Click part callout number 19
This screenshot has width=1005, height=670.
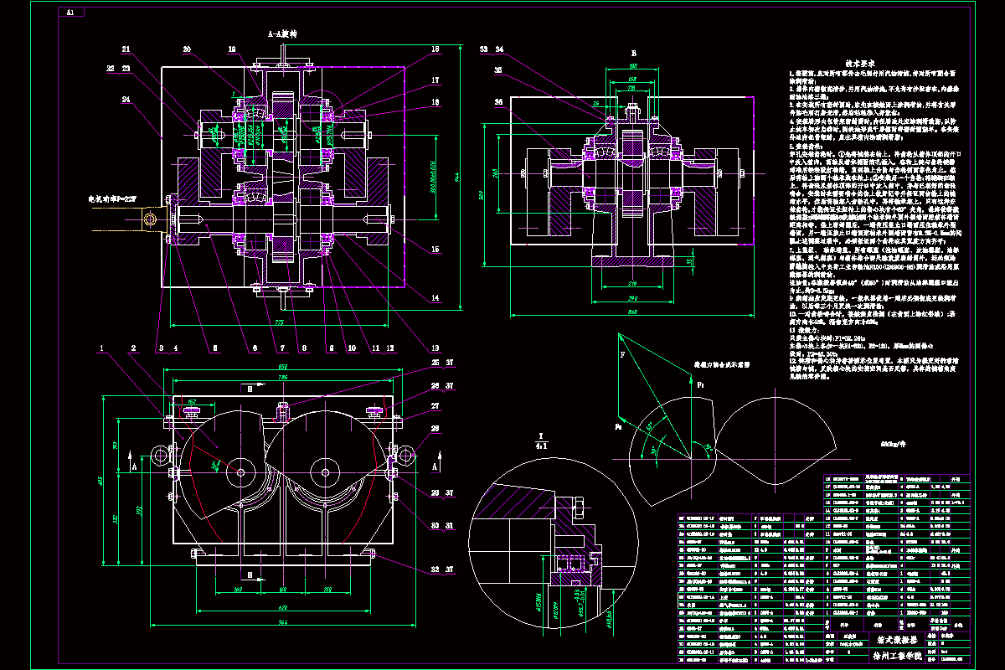point(231,48)
